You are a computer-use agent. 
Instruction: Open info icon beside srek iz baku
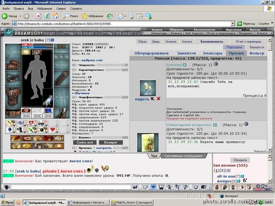52,40
